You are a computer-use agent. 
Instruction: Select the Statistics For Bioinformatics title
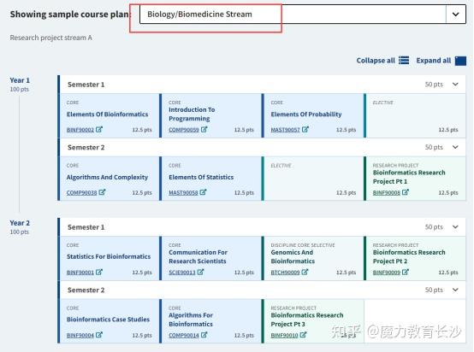tap(109, 256)
